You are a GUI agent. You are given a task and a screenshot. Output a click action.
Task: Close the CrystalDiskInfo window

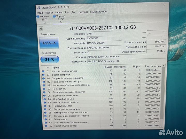pos(164,5)
